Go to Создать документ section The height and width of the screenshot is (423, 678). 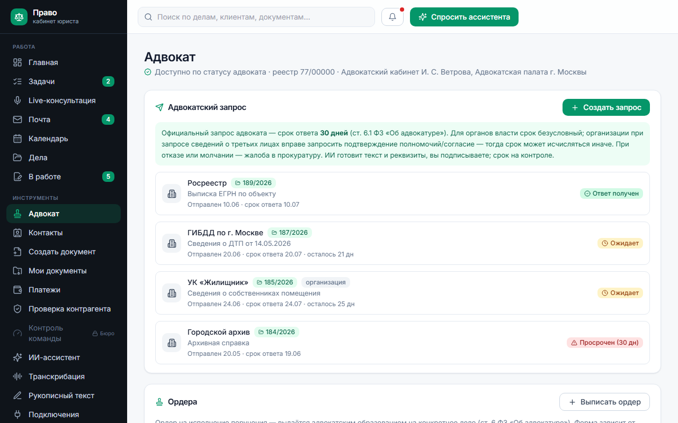[x=64, y=252]
